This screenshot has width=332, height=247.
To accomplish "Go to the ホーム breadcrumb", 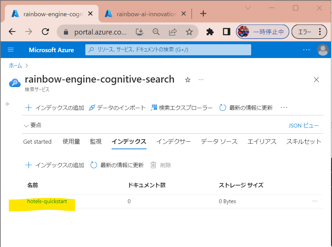I will [16, 66].
